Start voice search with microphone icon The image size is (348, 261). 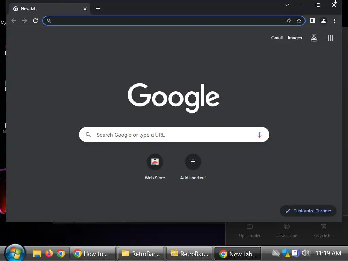point(259,135)
